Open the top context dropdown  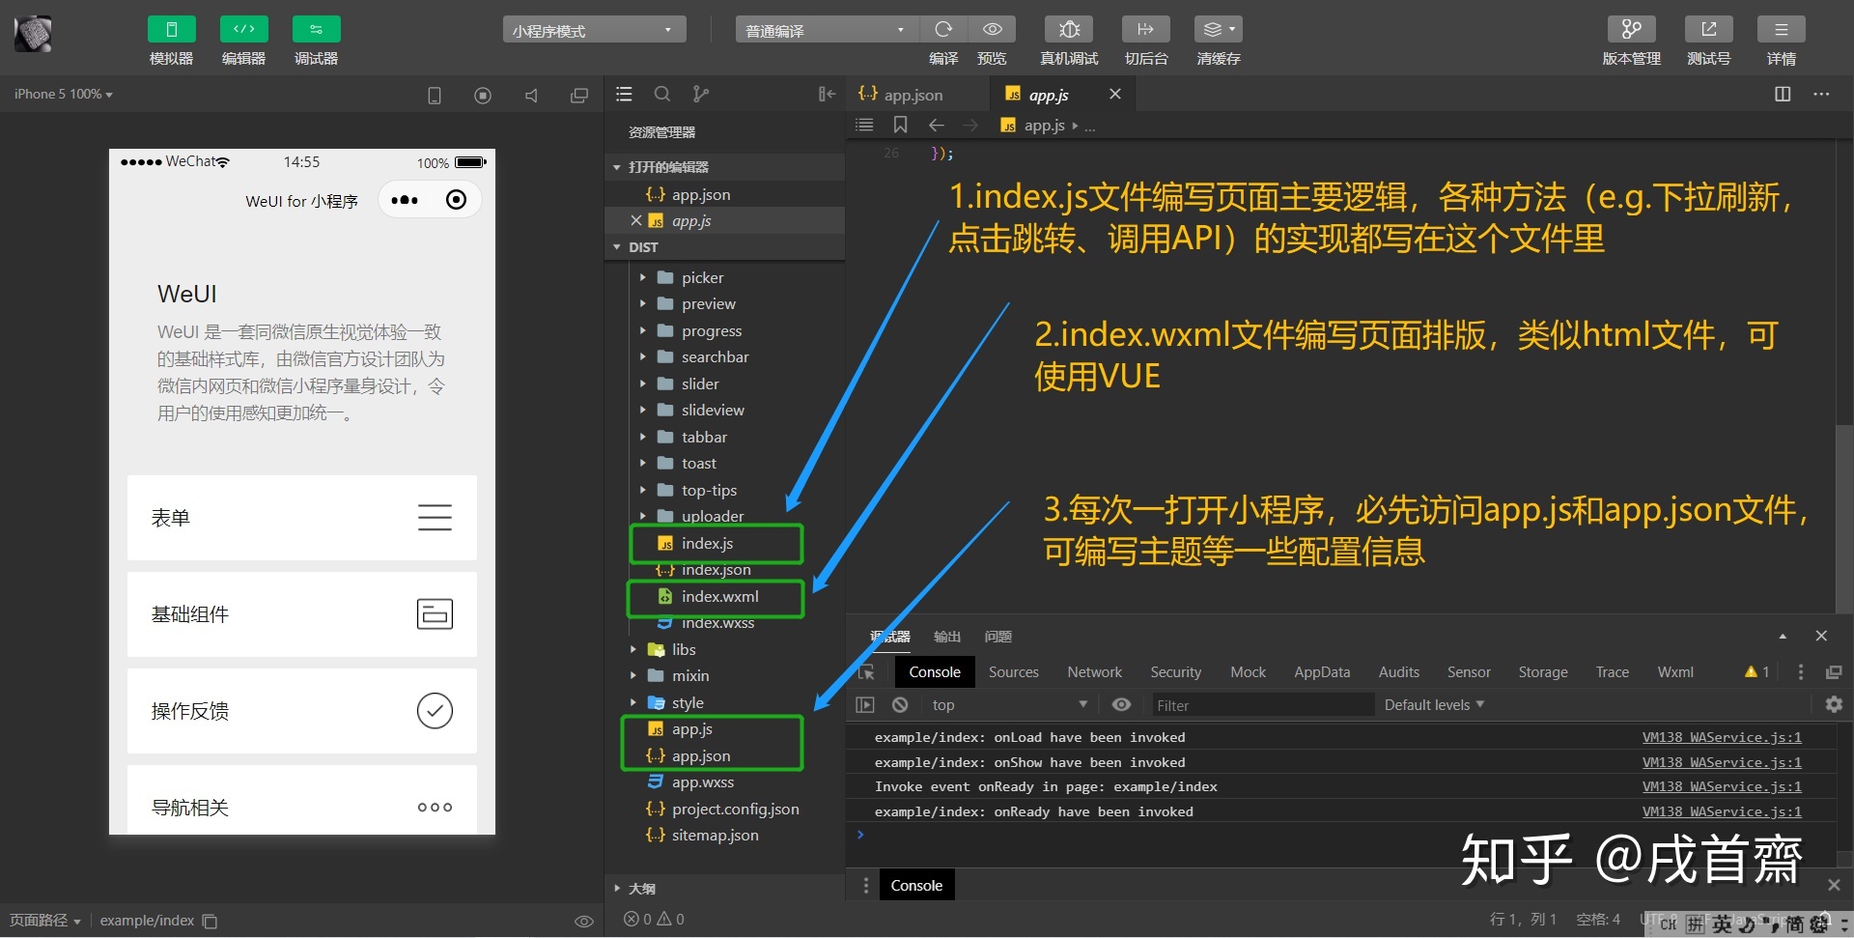point(1009,704)
